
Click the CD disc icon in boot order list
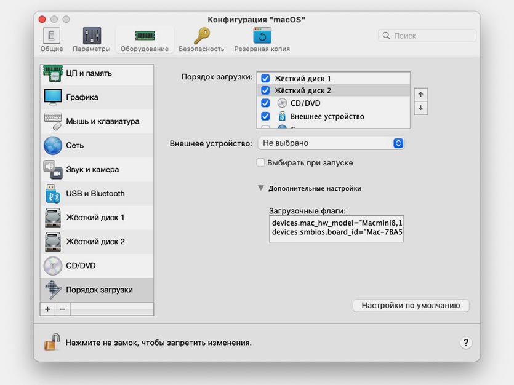point(282,103)
